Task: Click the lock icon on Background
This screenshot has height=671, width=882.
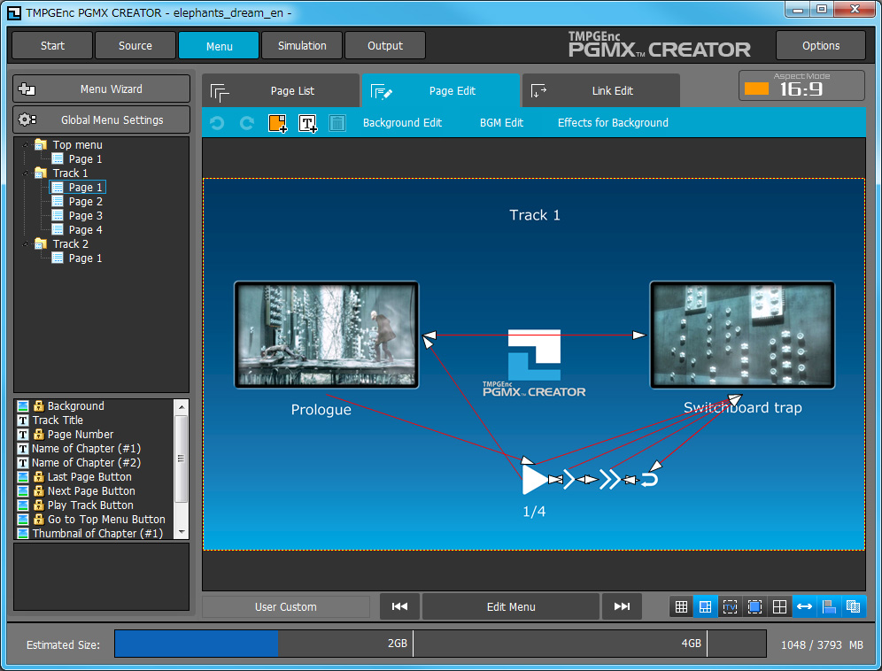Action: coord(38,405)
